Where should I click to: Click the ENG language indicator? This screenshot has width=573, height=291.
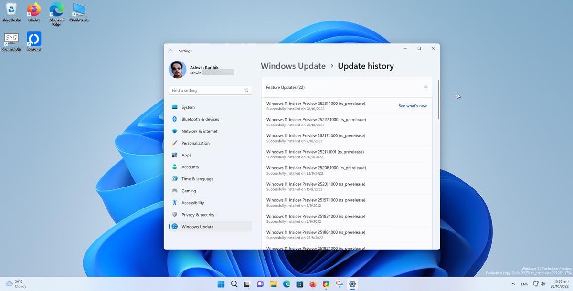tap(524, 284)
